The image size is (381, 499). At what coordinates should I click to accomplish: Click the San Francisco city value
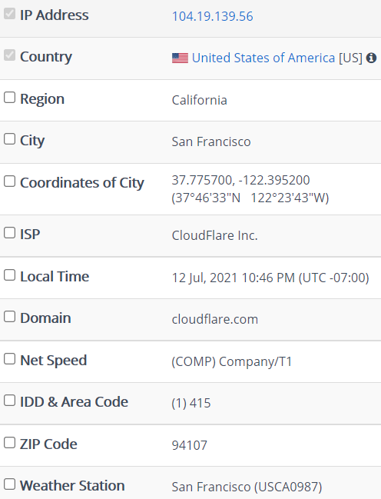coord(211,141)
